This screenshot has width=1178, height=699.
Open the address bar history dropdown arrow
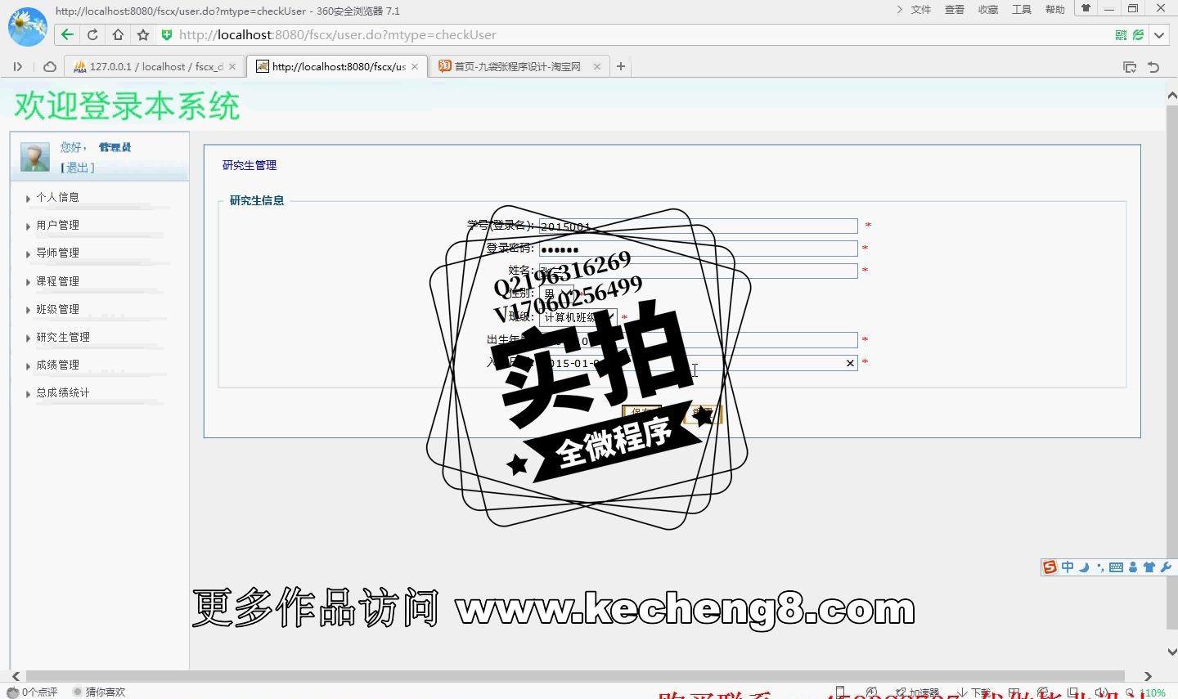(x=1159, y=35)
